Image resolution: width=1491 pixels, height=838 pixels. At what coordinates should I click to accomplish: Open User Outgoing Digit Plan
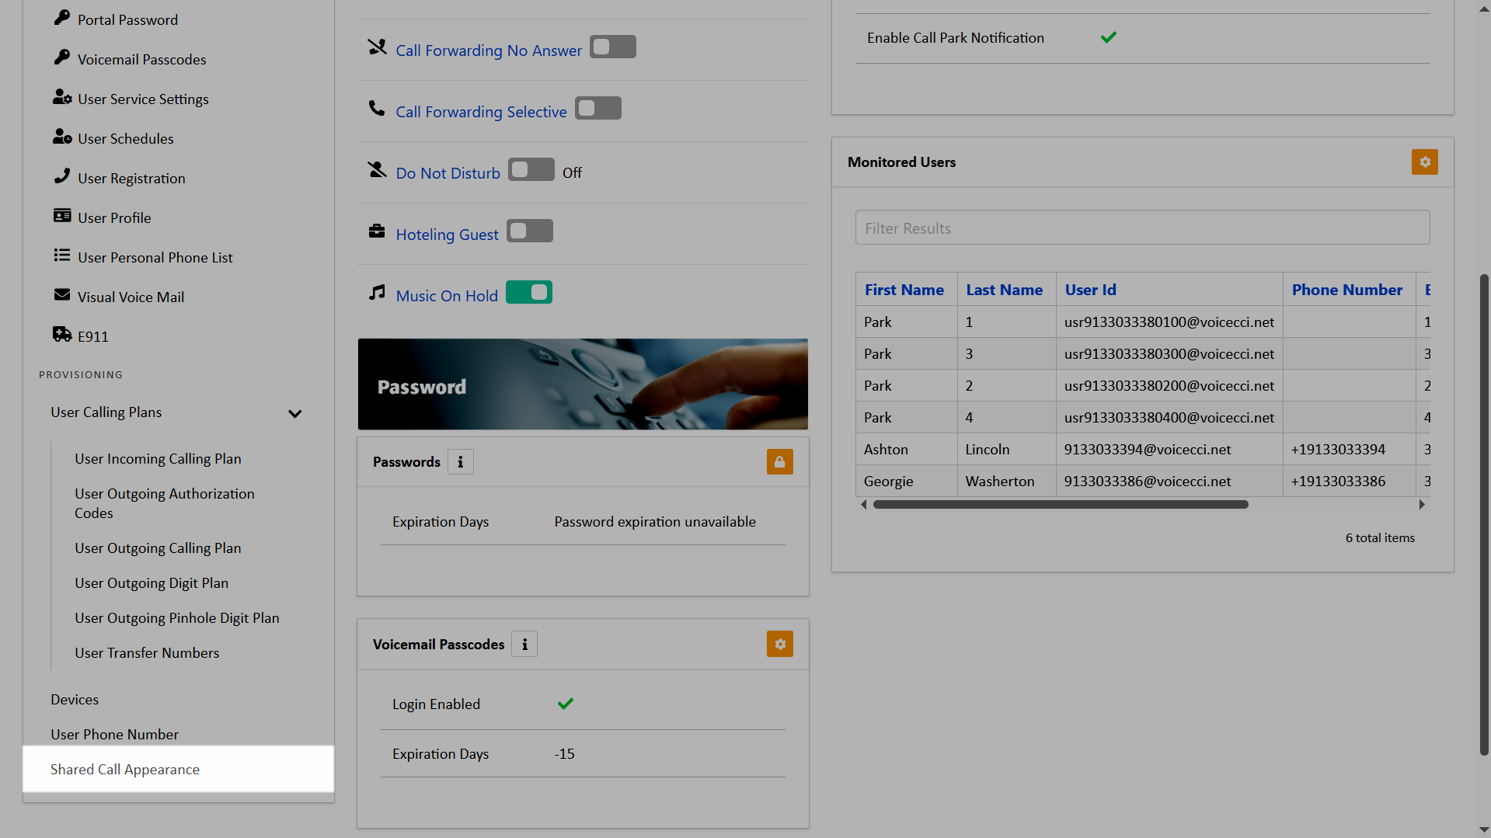point(152,583)
